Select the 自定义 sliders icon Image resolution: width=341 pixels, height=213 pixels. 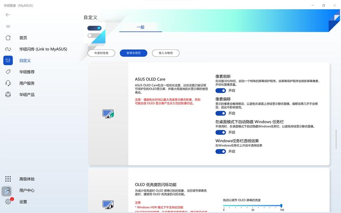tap(8, 61)
